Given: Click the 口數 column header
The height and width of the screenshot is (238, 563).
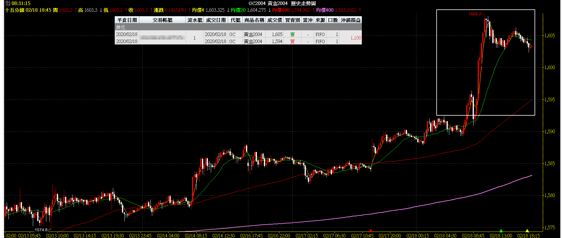Looking at the screenshot, I should pyautogui.click(x=333, y=20).
